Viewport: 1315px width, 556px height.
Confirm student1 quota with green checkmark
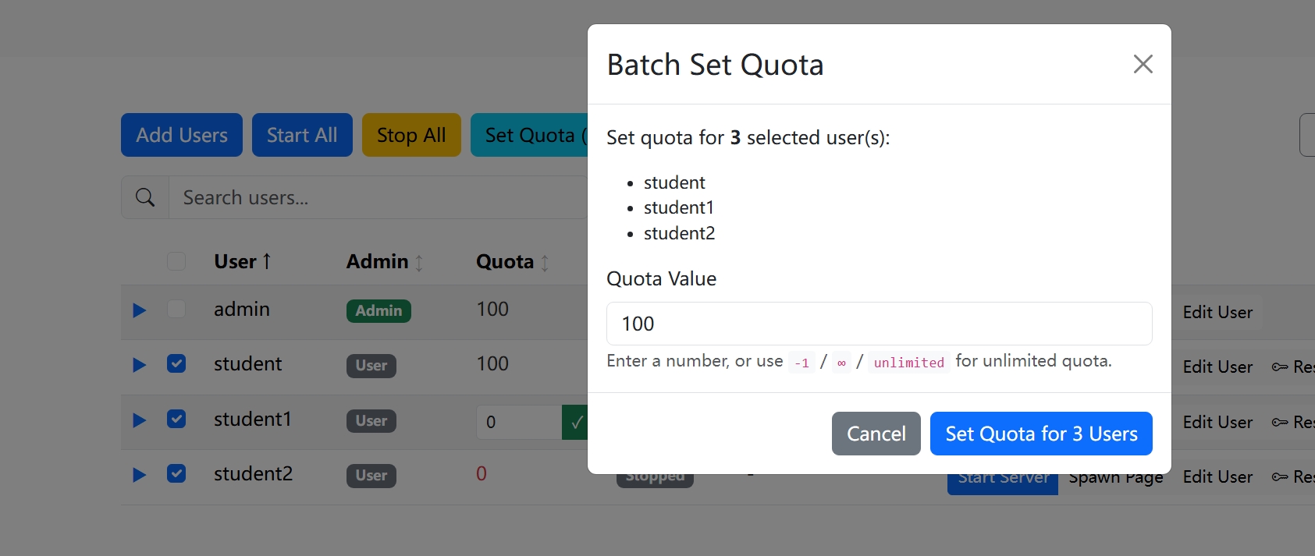pyautogui.click(x=576, y=422)
